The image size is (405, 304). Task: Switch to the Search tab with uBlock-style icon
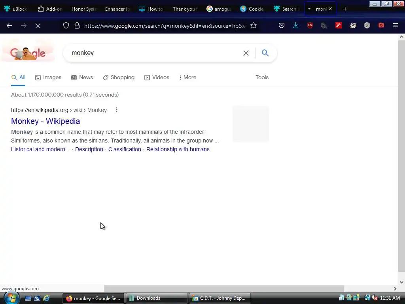click(x=286, y=9)
